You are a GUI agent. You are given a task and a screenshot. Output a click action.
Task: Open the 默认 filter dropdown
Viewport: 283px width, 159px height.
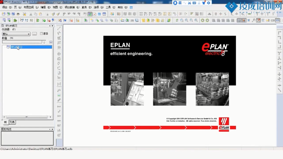pos(16,34)
